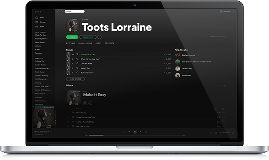Switch to the Fans Also Like tab
Viewport: 269px width, 160px height.
[85, 43]
